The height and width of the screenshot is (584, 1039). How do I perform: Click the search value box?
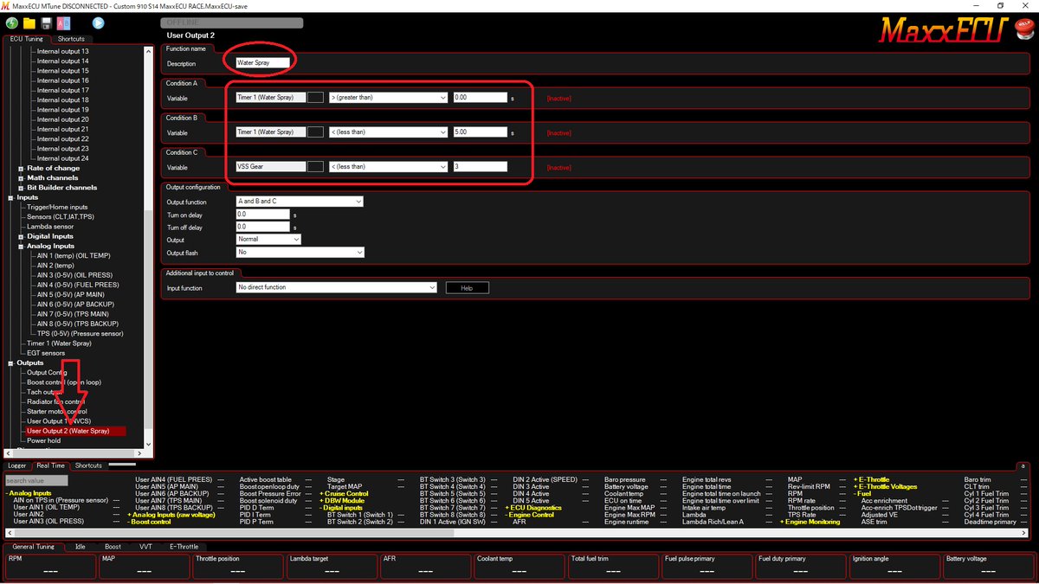click(x=36, y=480)
